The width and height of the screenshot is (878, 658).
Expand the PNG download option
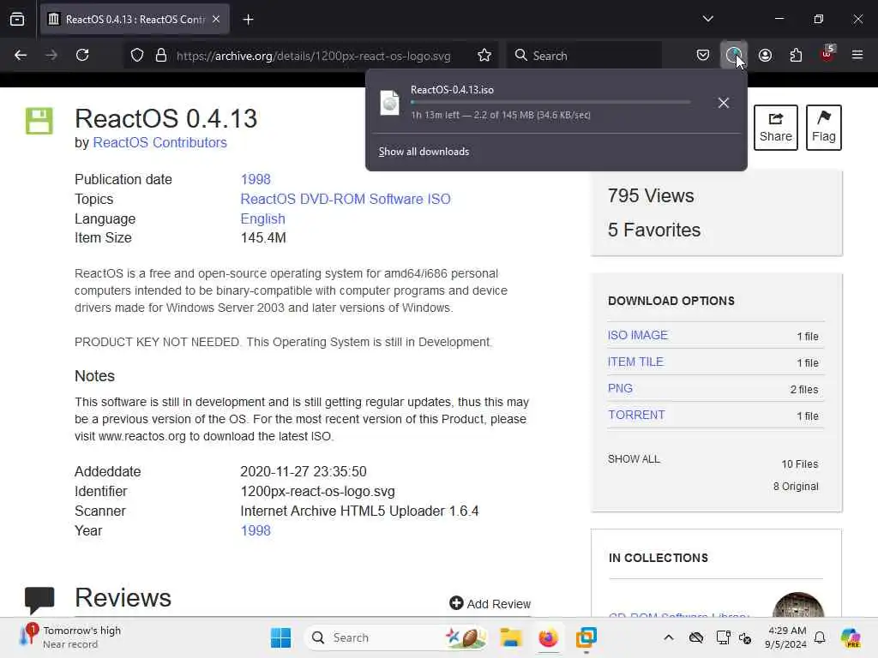(620, 388)
